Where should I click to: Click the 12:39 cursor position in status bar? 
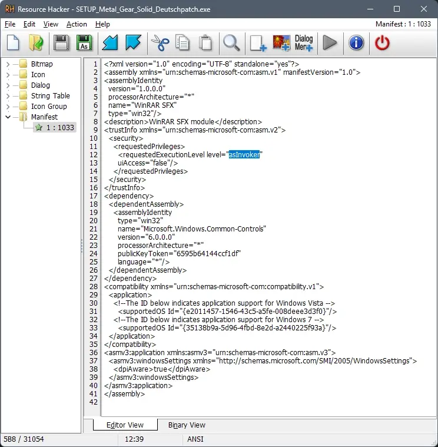coord(134,439)
